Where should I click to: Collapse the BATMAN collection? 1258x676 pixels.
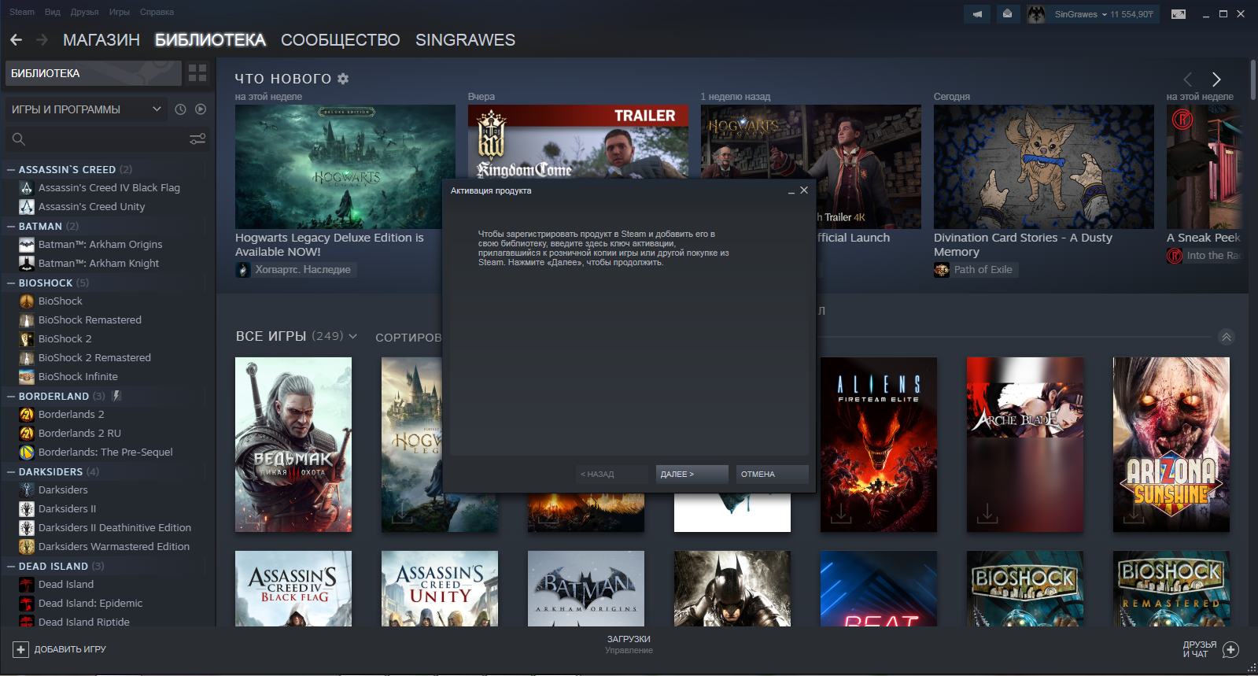(x=11, y=226)
